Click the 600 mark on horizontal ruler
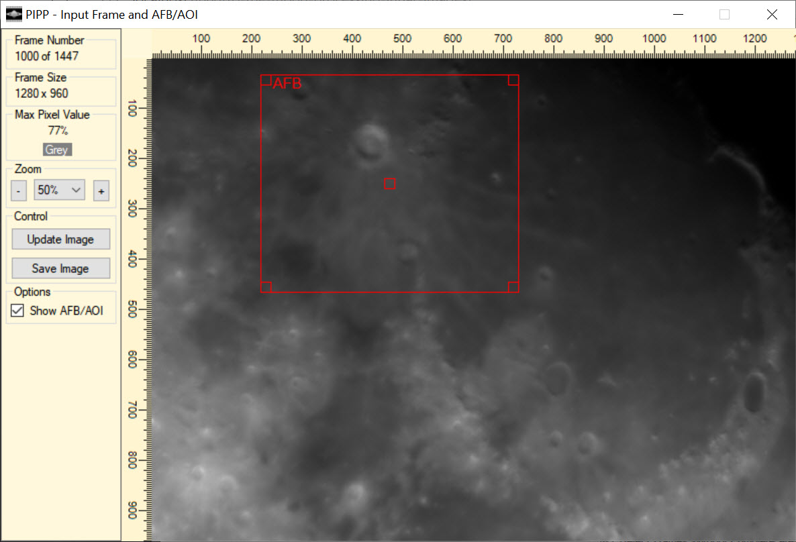Screen dimensions: 796x542 click(x=453, y=39)
